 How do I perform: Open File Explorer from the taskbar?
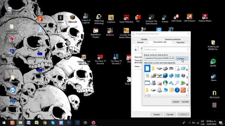(20, 123)
